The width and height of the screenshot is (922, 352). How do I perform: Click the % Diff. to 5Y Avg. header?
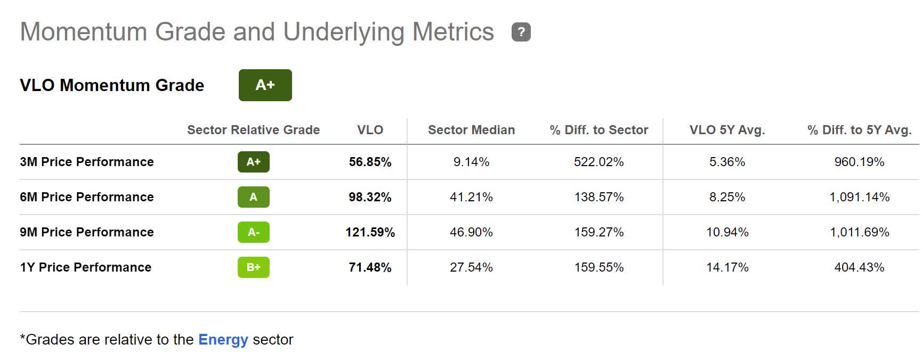(x=859, y=130)
